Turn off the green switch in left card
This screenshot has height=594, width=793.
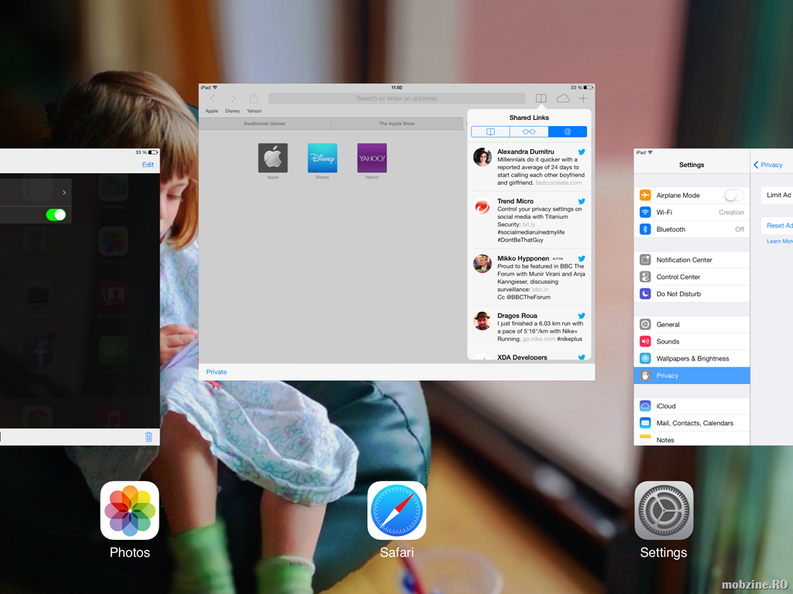point(56,215)
